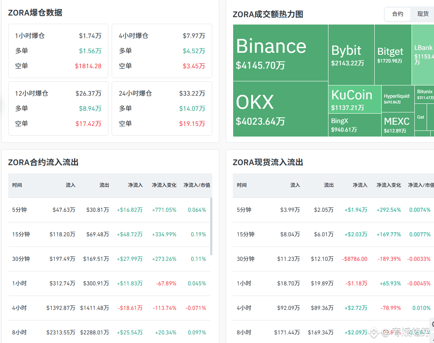Open the side settings gear icon
Image resolution: width=434 pixels, height=343 pixels.
(432, 324)
